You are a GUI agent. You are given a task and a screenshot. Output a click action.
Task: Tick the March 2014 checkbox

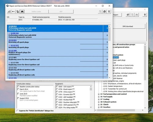(18, 89)
